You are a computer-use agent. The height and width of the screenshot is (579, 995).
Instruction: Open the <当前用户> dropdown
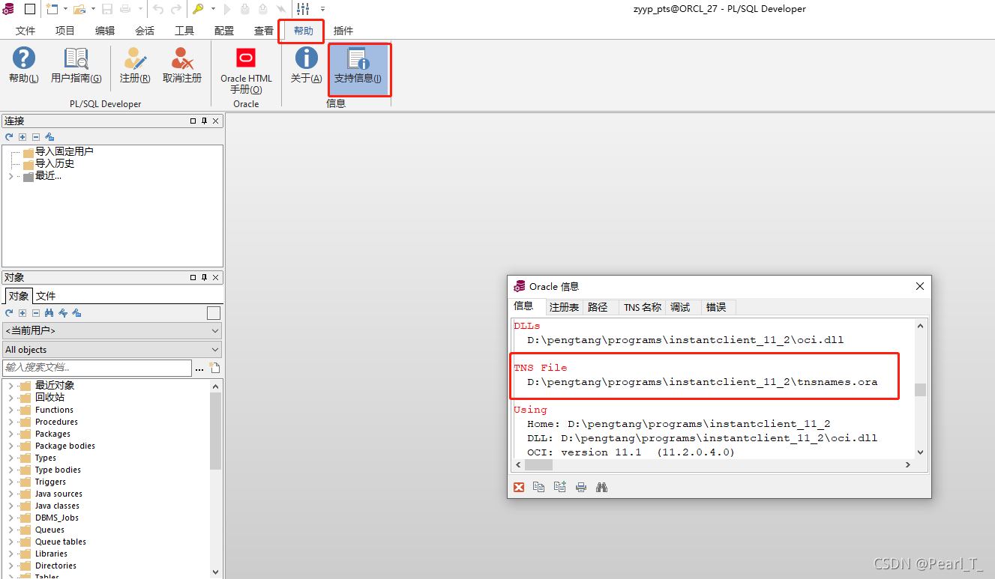112,330
